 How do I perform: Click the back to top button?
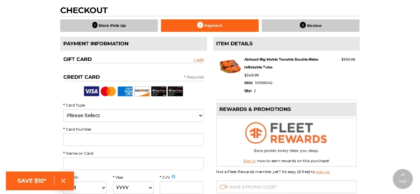pos(402,178)
